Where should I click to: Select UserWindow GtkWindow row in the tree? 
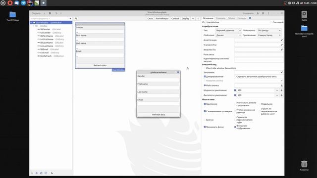51,23
